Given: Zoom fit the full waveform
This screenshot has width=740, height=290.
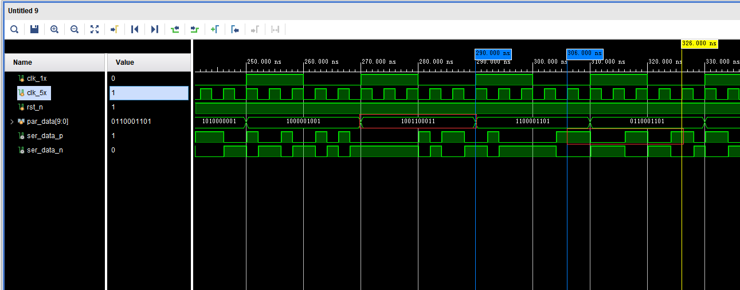Looking at the screenshot, I should (x=95, y=29).
